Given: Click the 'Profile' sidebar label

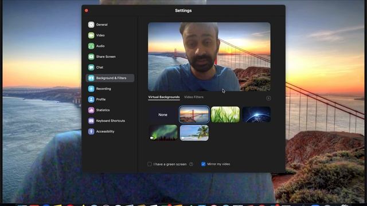Looking at the screenshot, I should tap(101, 99).
